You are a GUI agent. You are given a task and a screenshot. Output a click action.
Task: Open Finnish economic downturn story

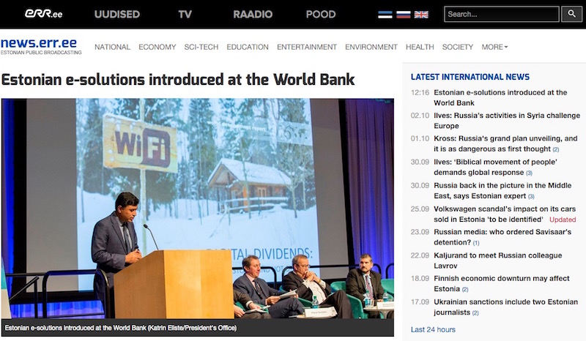tap(502, 283)
